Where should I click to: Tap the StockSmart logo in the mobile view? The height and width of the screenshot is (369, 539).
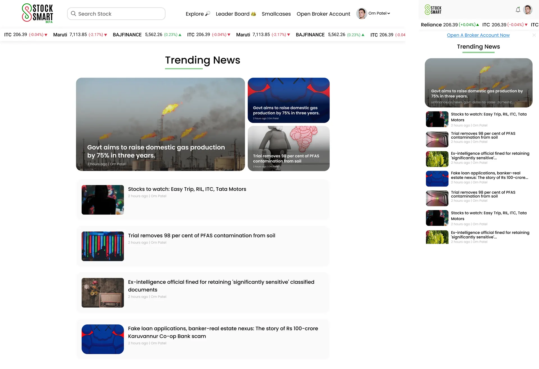click(433, 10)
